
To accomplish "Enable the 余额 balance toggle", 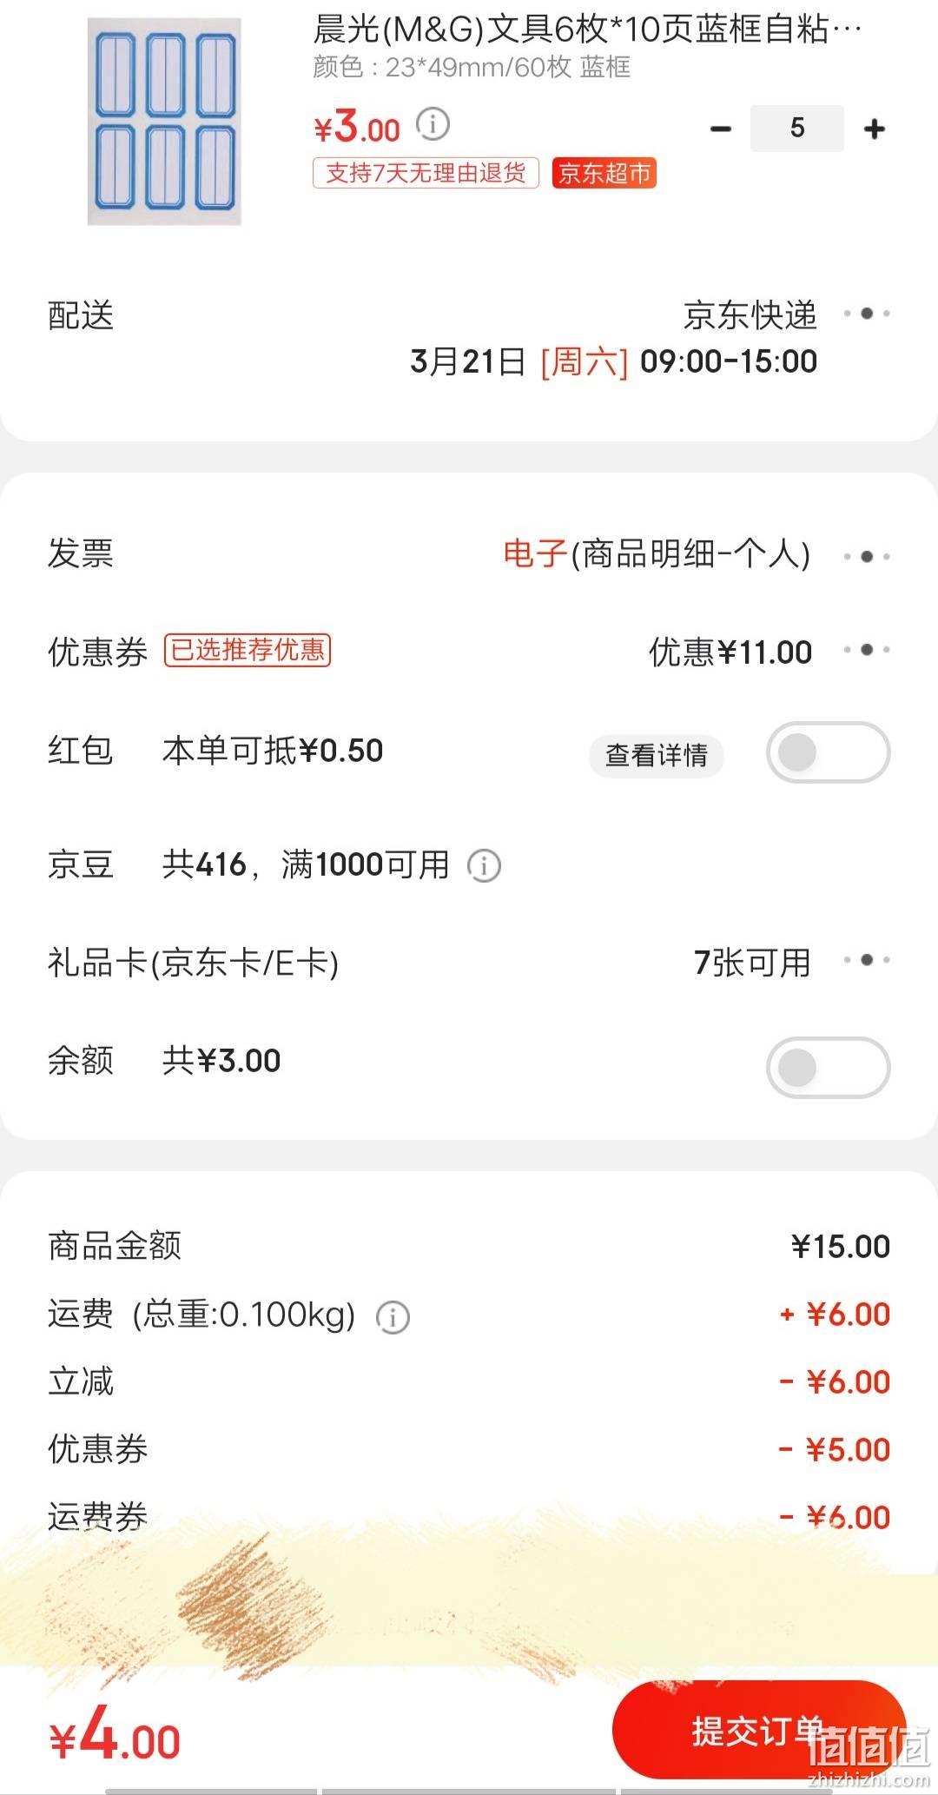I will pyautogui.click(x=828, y=1068).
